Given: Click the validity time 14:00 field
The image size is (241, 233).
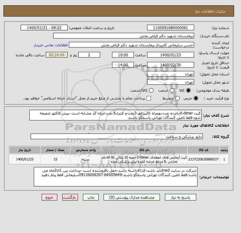Looking at the screenshot, I should 123,65.
